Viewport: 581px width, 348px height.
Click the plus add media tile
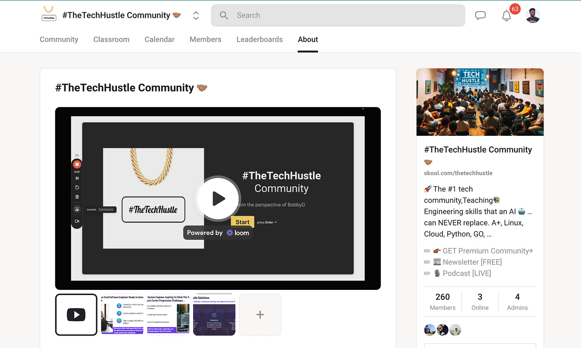[x=260, y=315]
